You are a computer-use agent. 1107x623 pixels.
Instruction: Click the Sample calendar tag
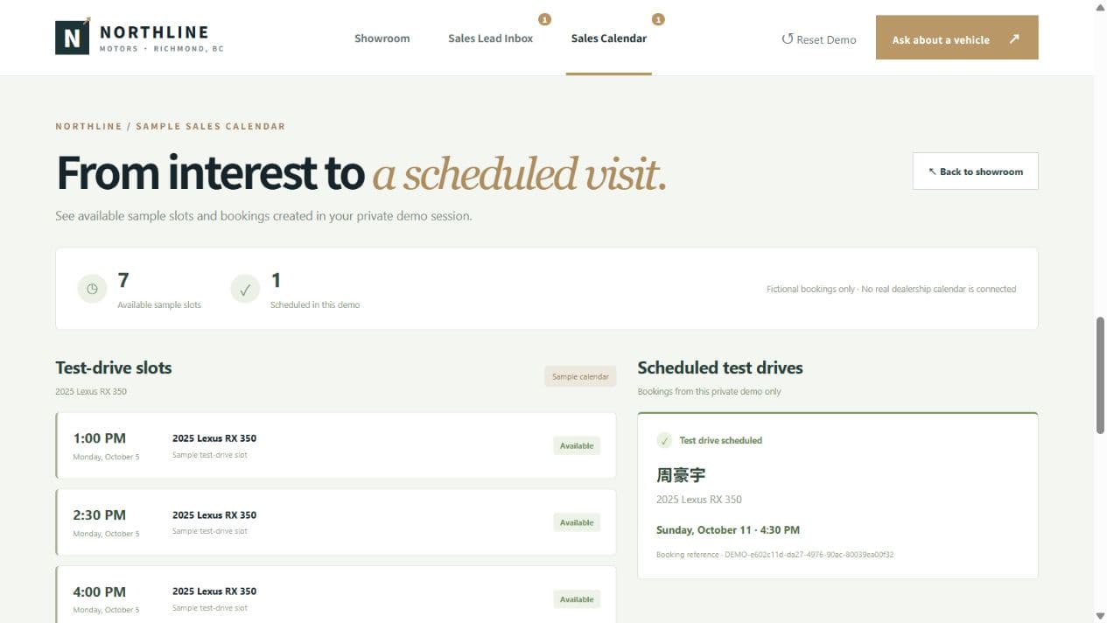coord(580,376)
